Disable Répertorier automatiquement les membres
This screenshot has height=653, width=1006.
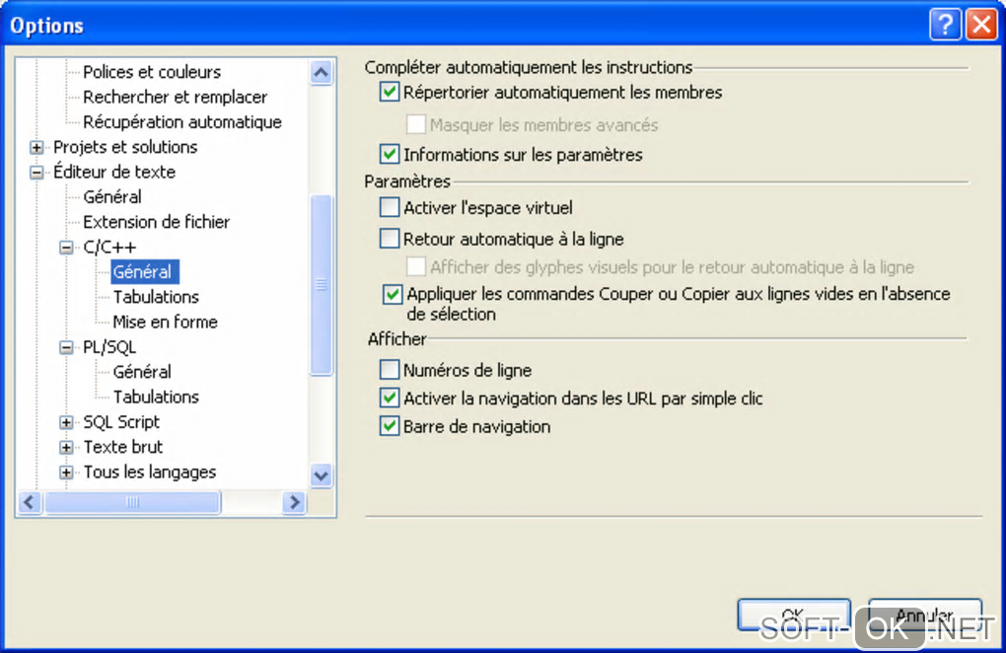pos(389,93)
